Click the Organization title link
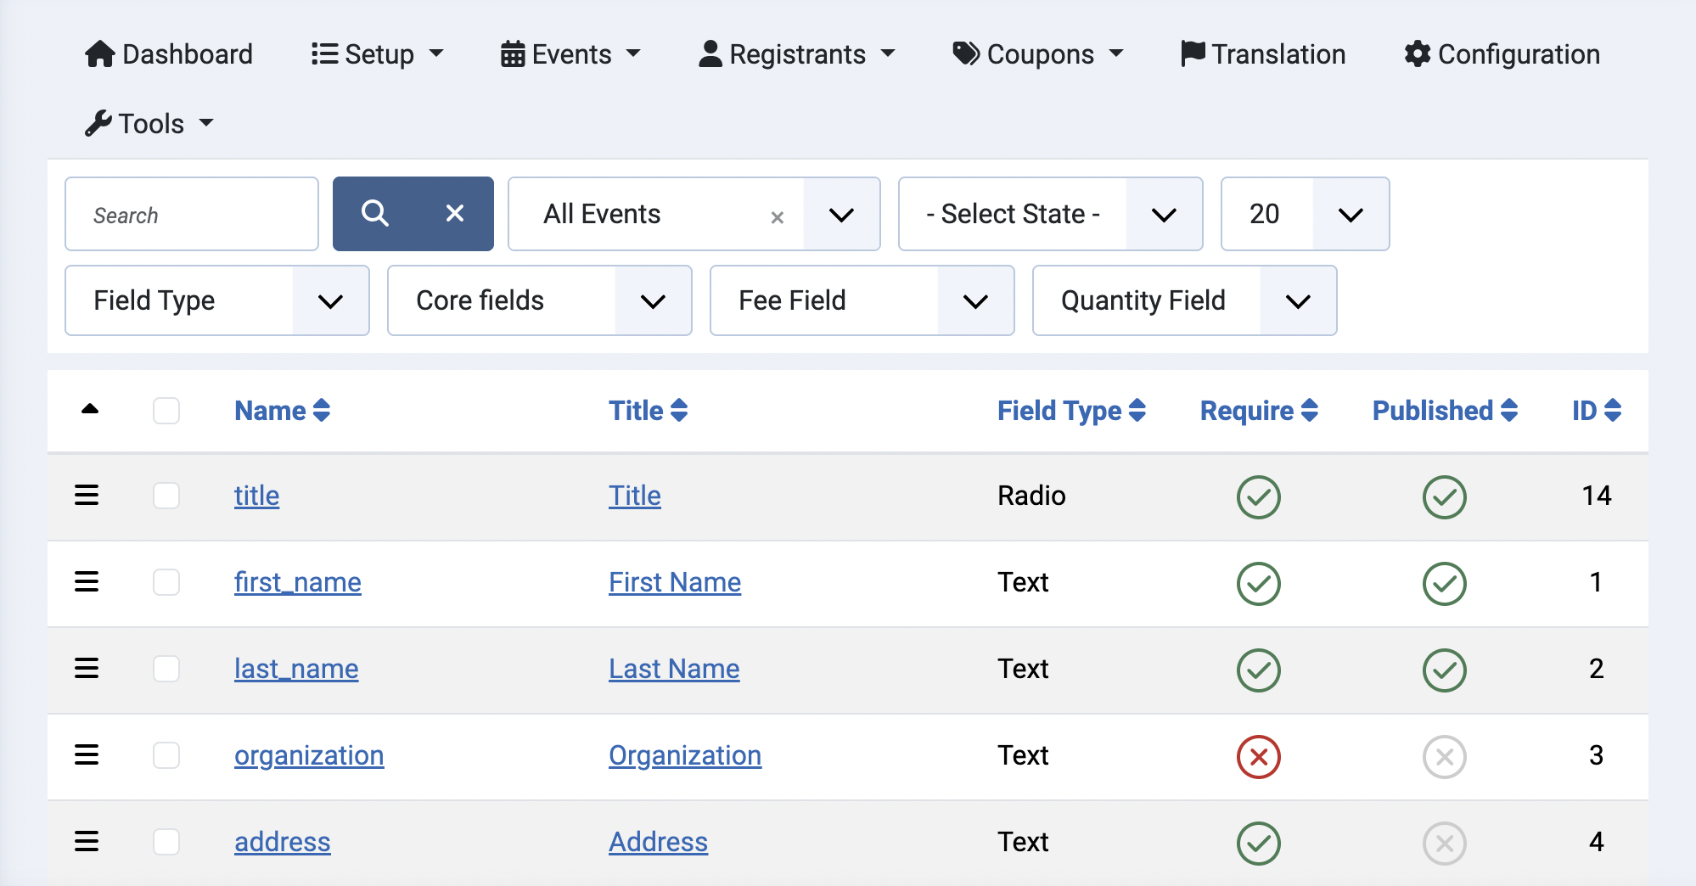 (x=685, y=755)
